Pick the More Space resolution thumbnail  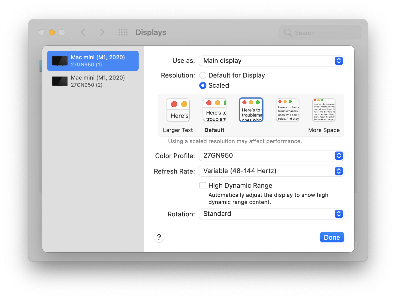coord(324,110)
